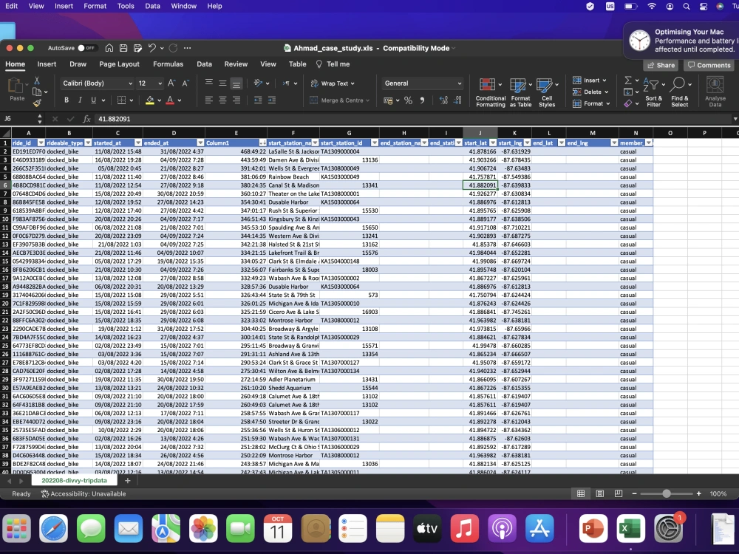
Task: Open the Column1 filter dropdown
Action: pyautogui.click(x=262, y=143)
